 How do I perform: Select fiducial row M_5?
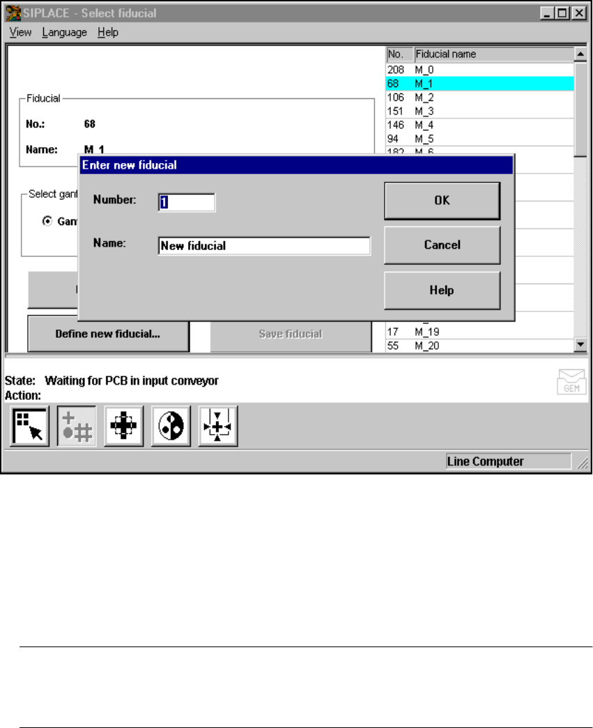click(x=479, y=139)
